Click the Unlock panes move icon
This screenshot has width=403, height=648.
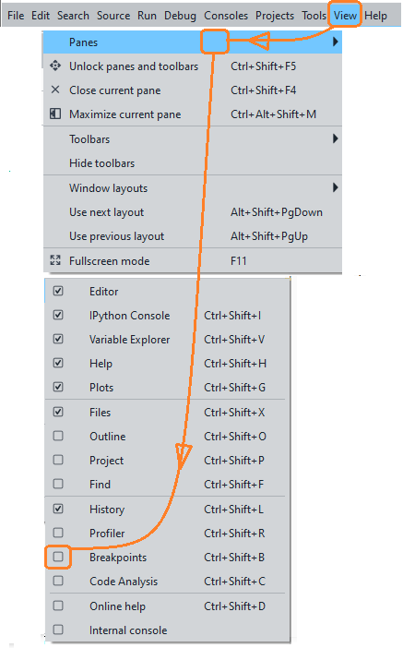[x=55, y=66]
